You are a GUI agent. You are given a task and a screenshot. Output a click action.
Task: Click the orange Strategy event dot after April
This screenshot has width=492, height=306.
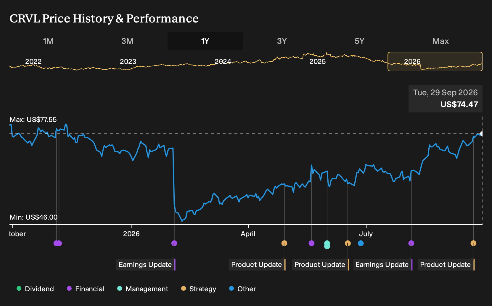(x=284, y=243)
